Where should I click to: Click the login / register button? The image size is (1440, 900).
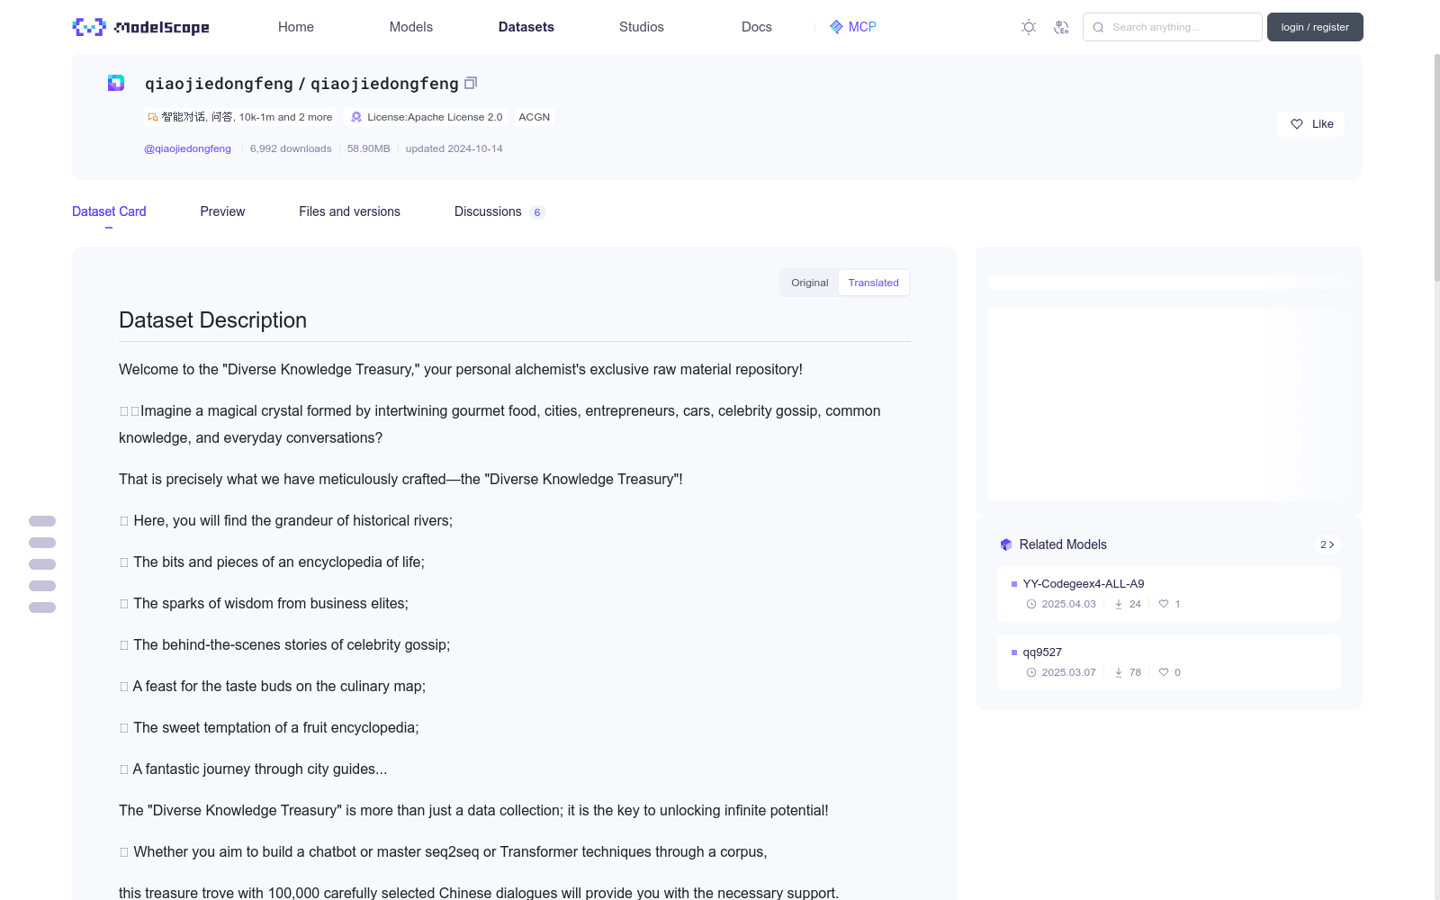(x=1315, y=27)
